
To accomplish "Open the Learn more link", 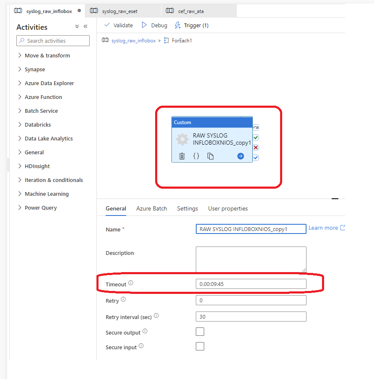I will click(327, 228).
